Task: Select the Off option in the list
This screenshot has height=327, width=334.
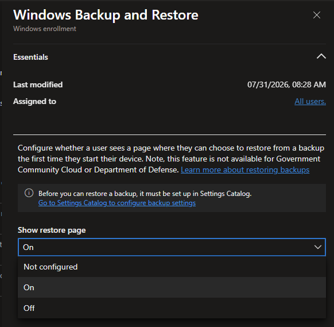Action: [172, 308]
